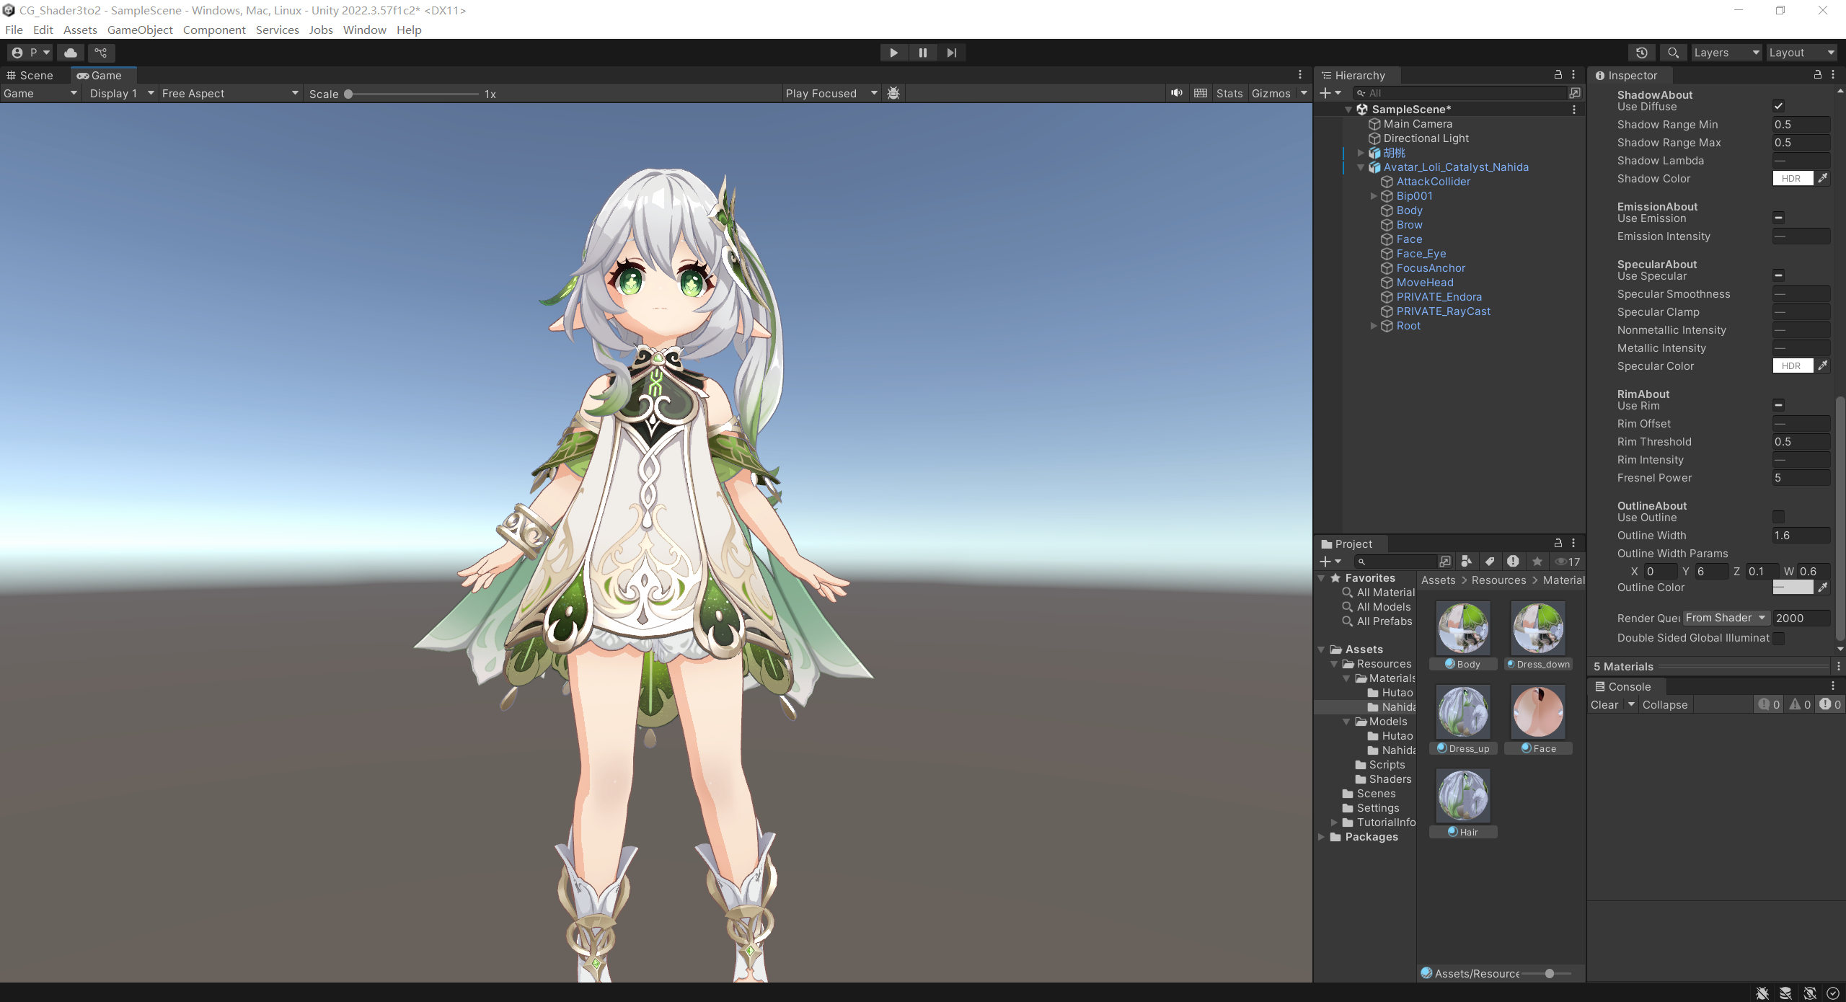Open the Unity Cloud services icon

[71, 53]
